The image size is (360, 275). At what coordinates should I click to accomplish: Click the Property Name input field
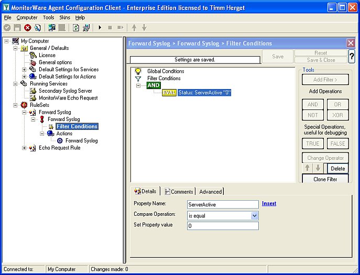pyautogui.click(x=223, y=204)
